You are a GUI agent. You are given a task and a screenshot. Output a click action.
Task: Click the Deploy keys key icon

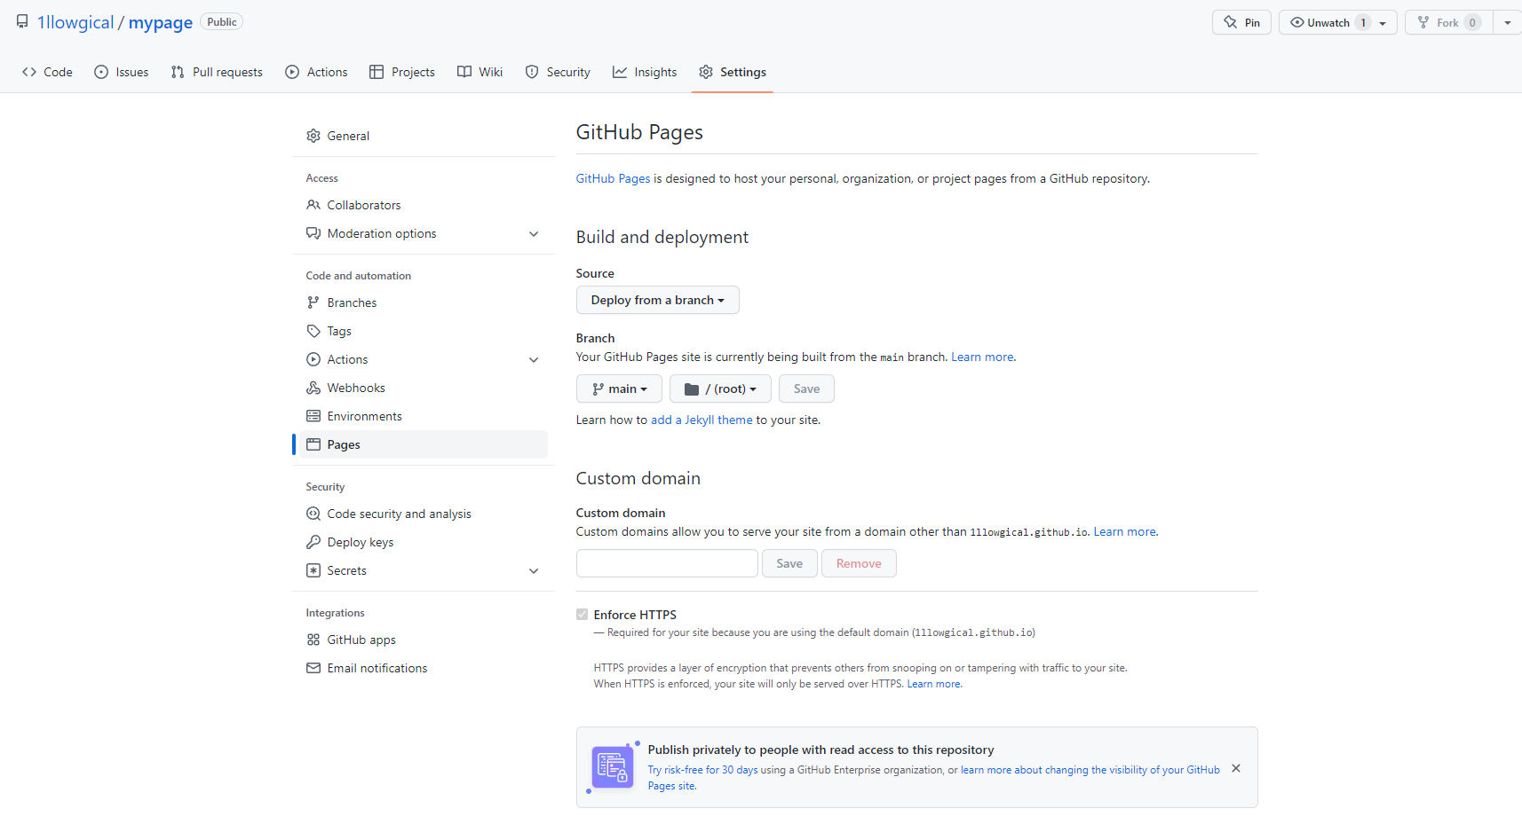(x=313, y=542)
